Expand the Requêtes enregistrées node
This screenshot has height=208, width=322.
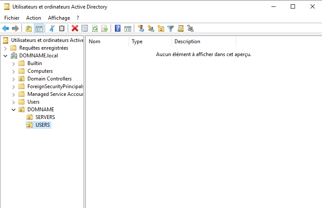tap(5, 48)
